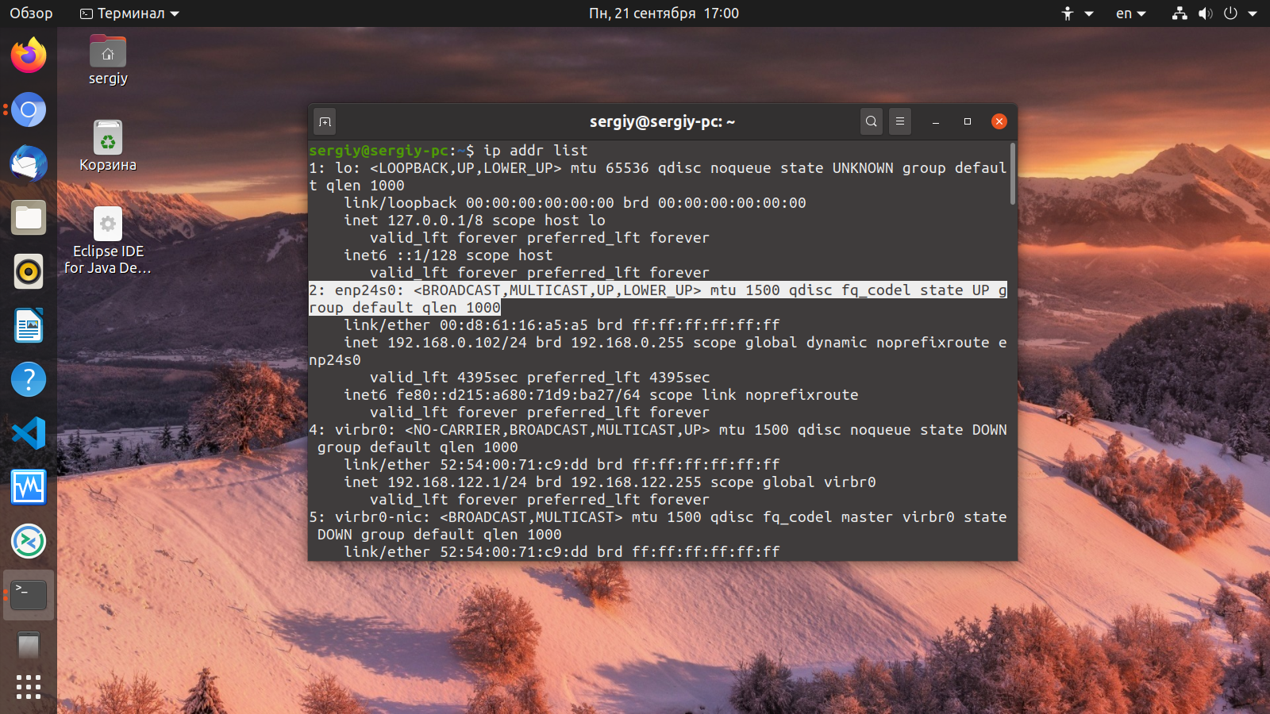Open the Обзор activities overview
Image resolution: width=1270 pixels, height=714 pixels.
coord(31,13)
